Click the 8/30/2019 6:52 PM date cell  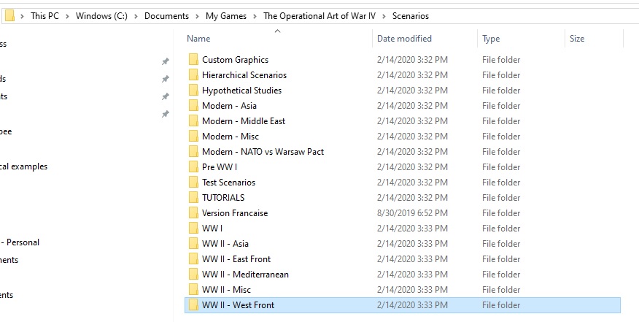[412, 213]
